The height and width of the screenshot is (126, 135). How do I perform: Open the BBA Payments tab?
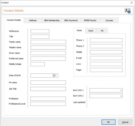(x=71, y=20)
